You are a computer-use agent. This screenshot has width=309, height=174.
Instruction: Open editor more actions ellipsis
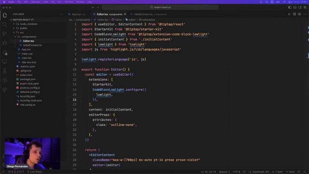coord(305,14)
